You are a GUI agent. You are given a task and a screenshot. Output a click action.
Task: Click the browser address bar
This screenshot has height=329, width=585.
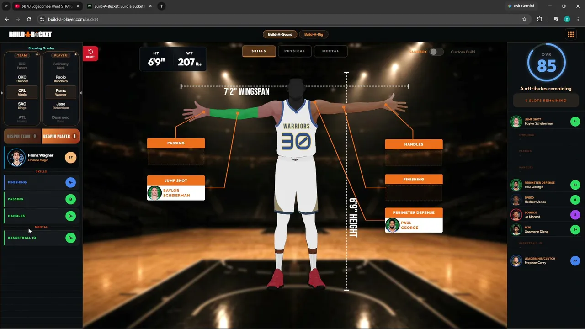(283, 19)
